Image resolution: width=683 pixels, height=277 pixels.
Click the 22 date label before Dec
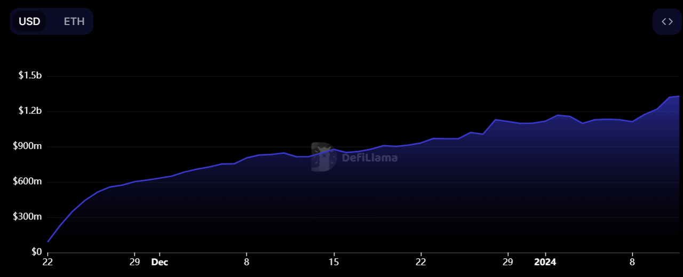[48, 262]
